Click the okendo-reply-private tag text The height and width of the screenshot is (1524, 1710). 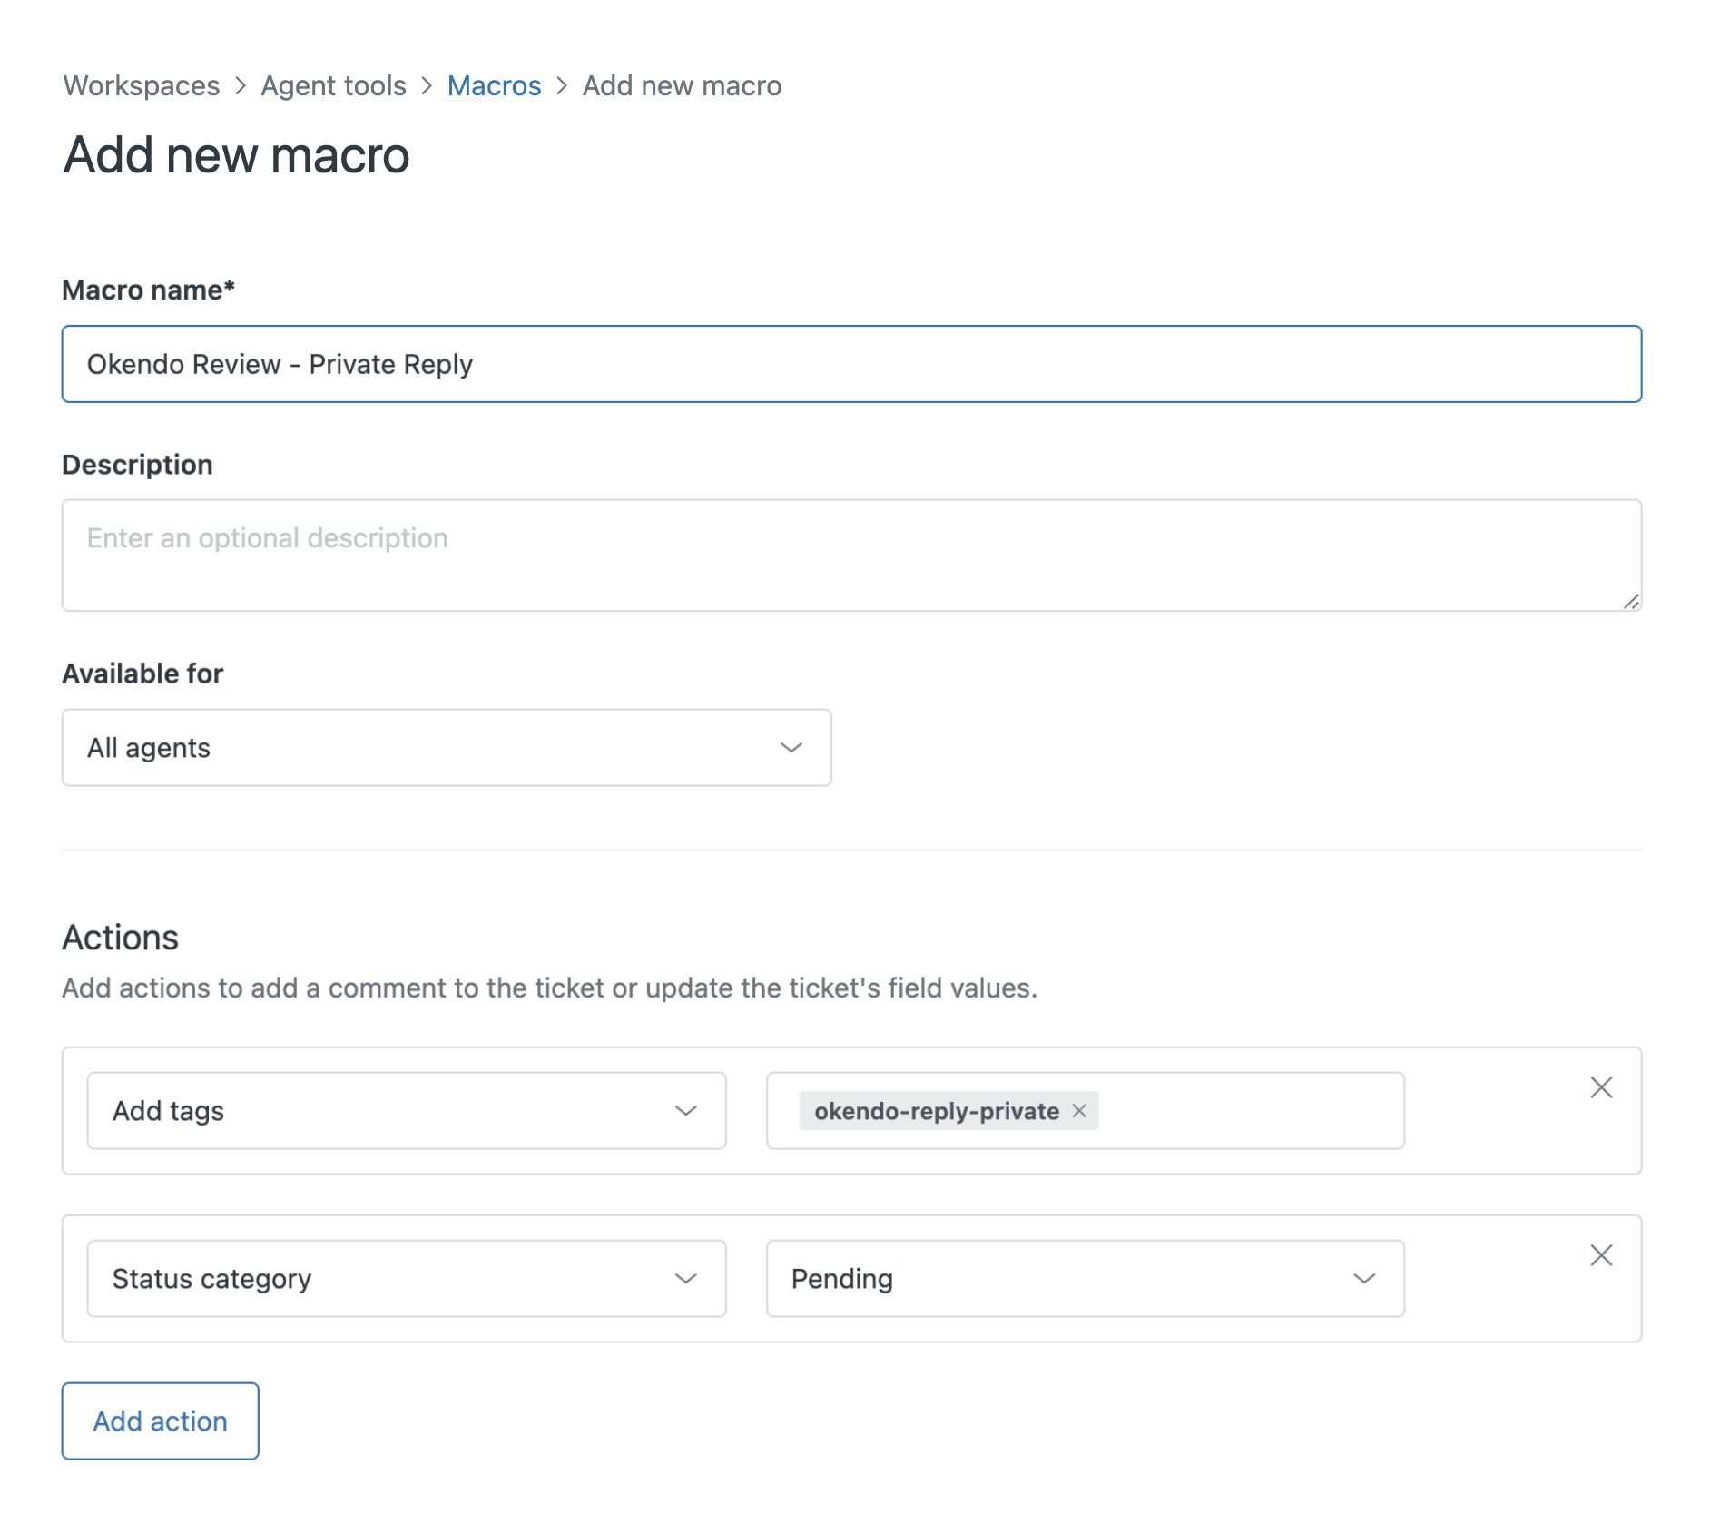(937, 1111)
